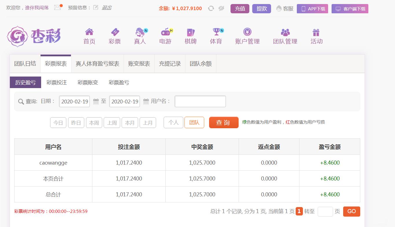Click the mail envelope notification icon

click(58, 8)
